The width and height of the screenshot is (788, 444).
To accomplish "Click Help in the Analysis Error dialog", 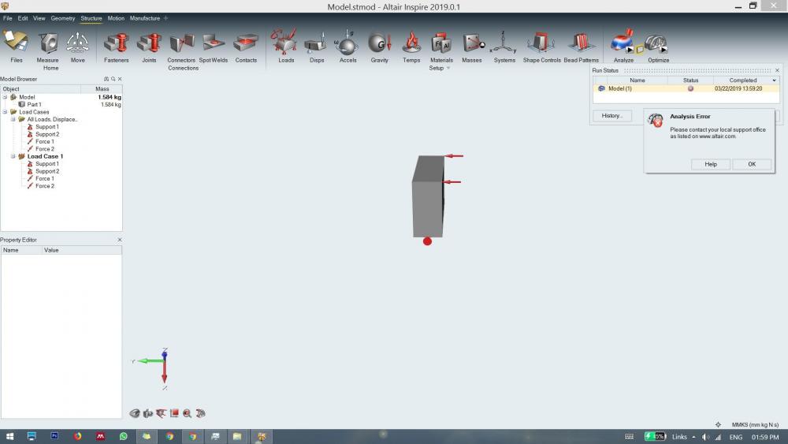I will coord(711,164).
